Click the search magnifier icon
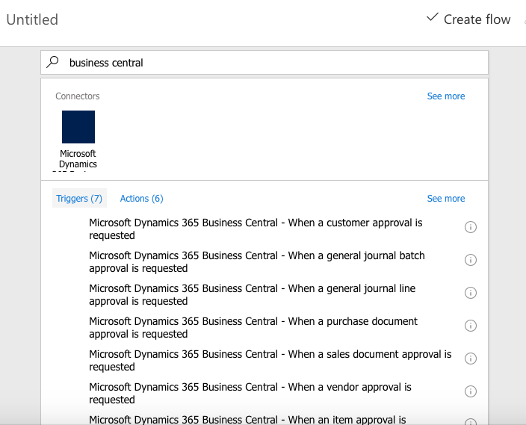Viewport: 526px width, 425px height. [52, 63]
